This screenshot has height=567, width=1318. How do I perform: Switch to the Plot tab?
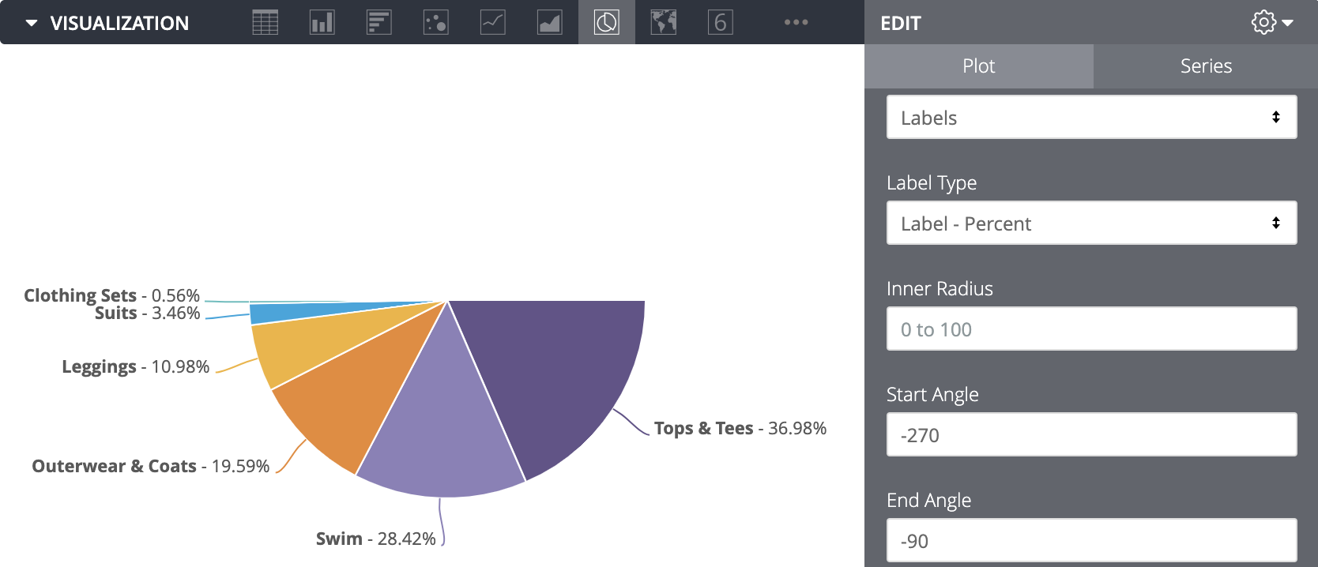point(978,66)
